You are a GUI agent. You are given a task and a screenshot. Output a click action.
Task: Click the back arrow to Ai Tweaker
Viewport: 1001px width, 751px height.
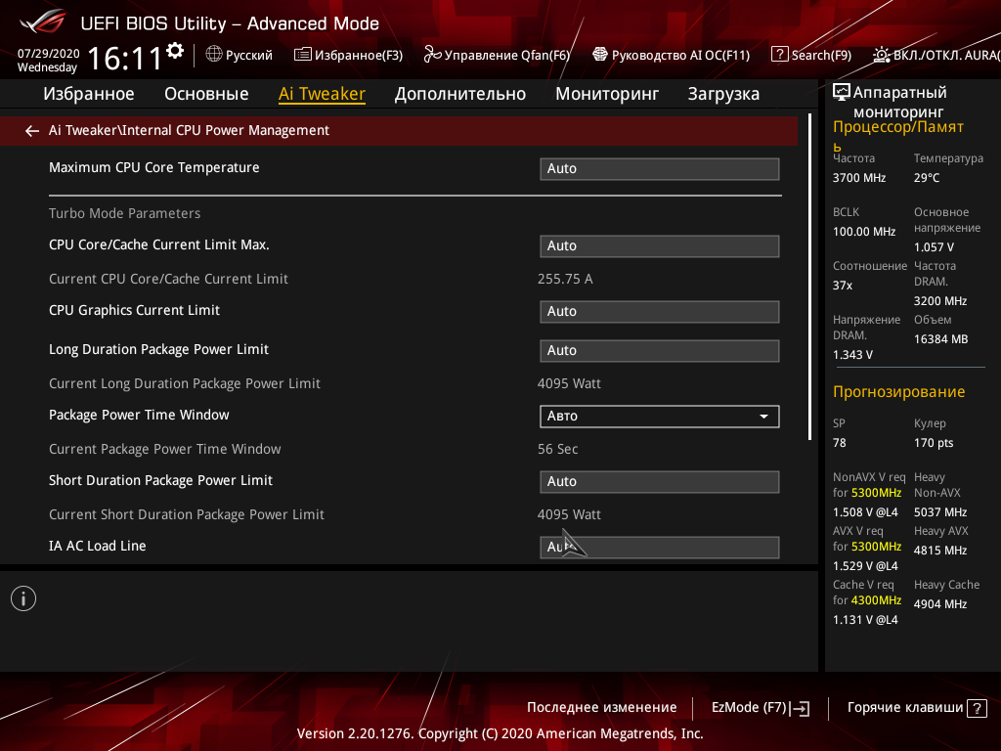coord(32,131)
